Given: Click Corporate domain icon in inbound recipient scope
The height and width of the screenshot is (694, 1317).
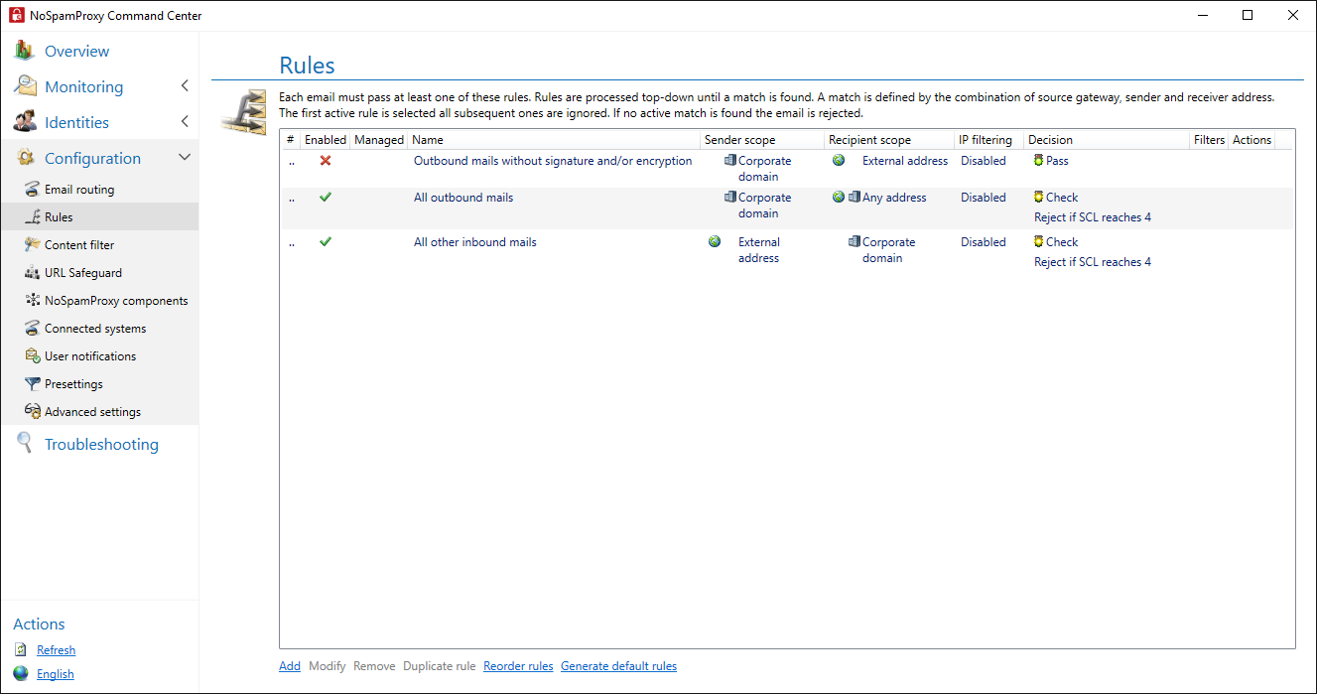Looking at the screenshot, I should [854, 242].
